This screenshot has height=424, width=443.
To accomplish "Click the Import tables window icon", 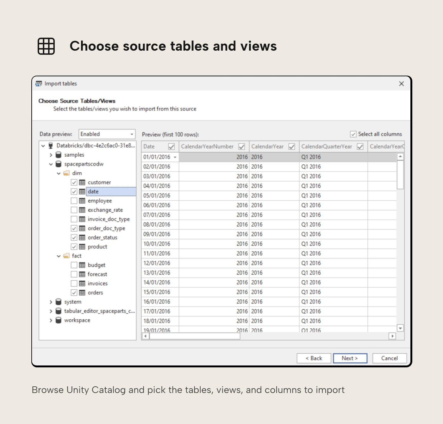I will 39,84.
